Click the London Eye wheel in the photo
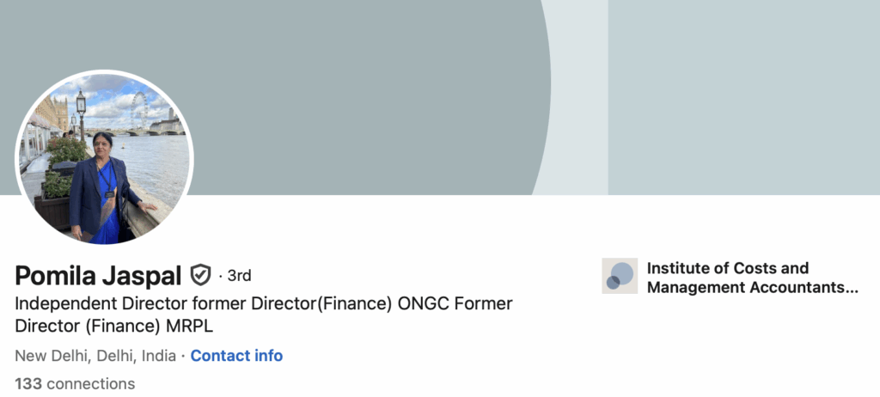The image size is (880, 397). point(138,109)
